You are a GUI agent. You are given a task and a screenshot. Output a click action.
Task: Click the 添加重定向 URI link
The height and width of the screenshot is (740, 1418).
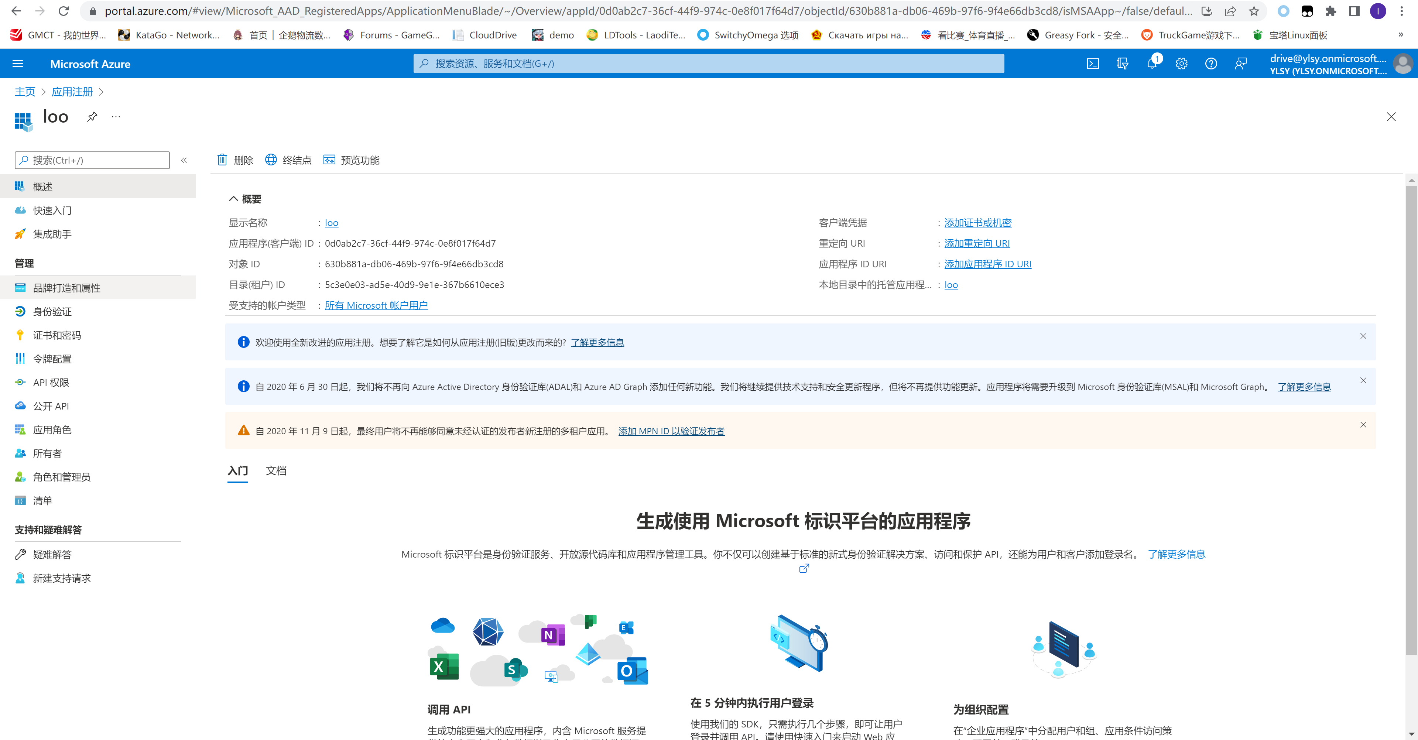pyautogui.click(x=976, y=243)
